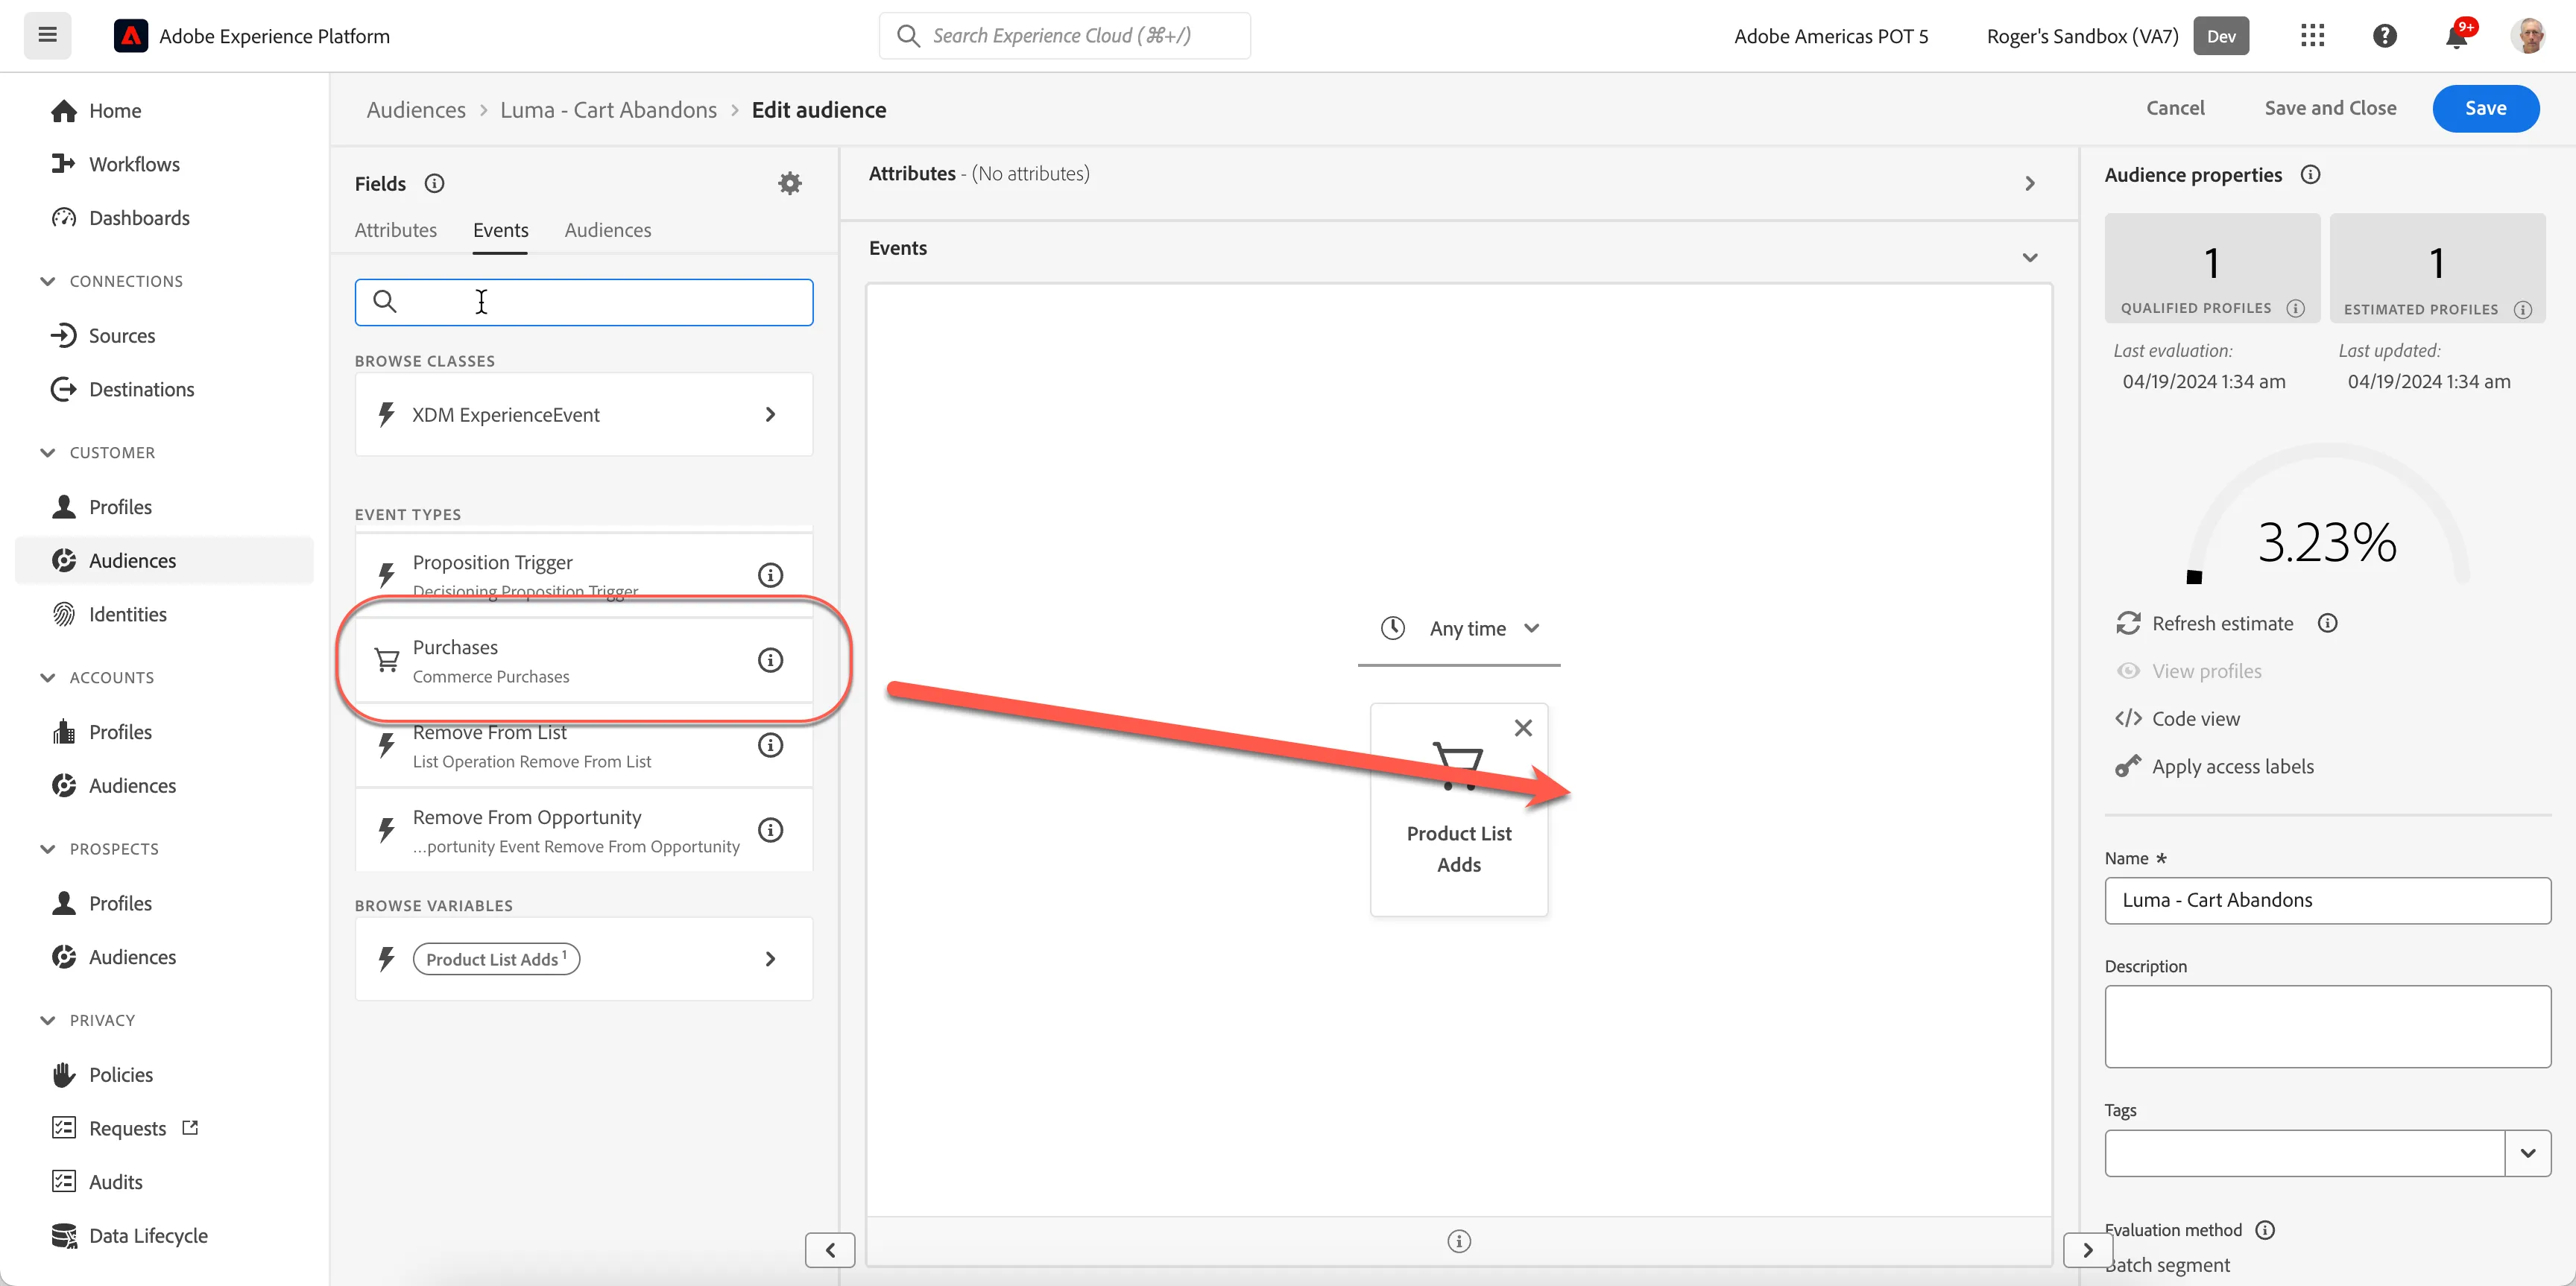Switch to the Attributes fields tab
The image size is (2576, 1286).
tap(395, 229)
